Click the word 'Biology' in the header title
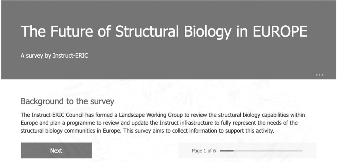The image size is (337, 162). [x=207, y=31]
